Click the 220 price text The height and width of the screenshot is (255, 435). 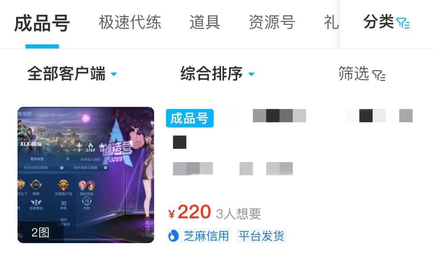tap(194, 212)
